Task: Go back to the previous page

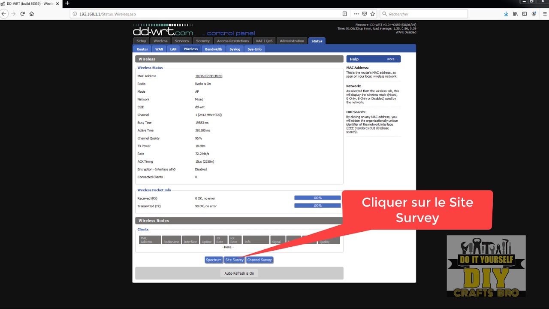Action: [x=4, y=14]
